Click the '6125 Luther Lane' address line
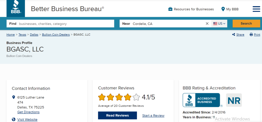The width and height of the screenshot is (262, 122). [x=31, y=97]
